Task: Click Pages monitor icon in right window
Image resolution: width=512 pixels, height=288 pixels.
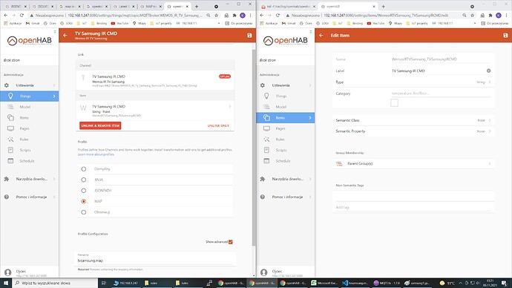Action: [267, 128]
